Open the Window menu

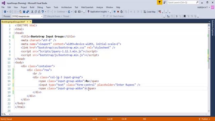coord(110,7)
